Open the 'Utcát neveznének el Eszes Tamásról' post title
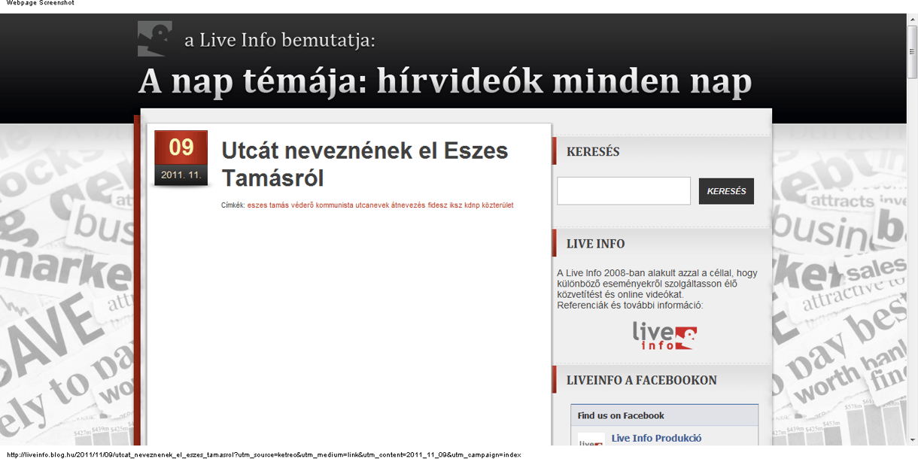This screenshot has height=459, width=918. (x=365, y=164)
